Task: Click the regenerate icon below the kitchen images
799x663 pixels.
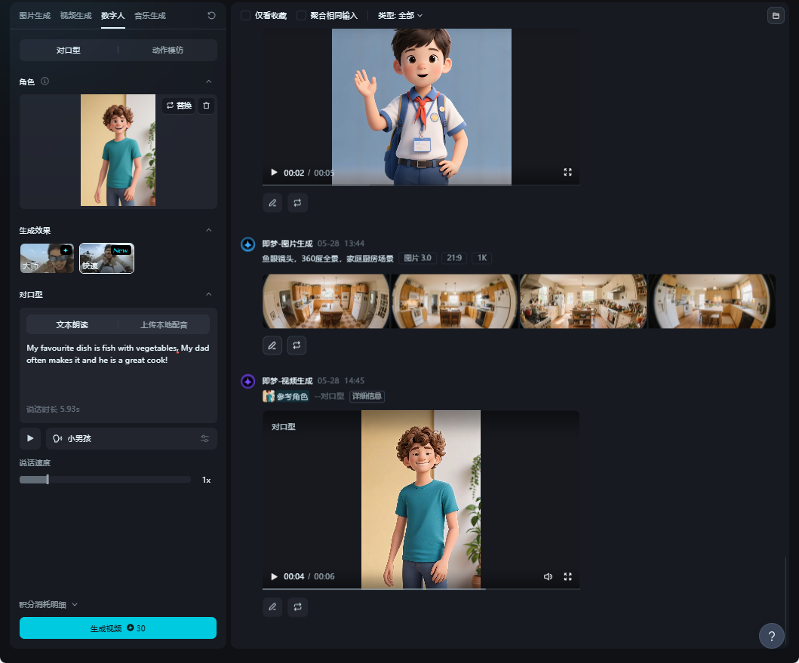Action: pos(297,345)
